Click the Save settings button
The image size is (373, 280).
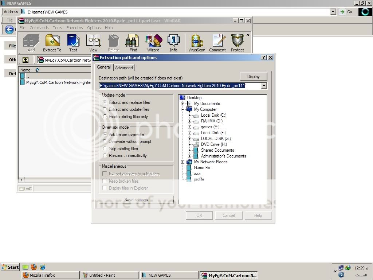pyautogui.click(x=136, y=200)
